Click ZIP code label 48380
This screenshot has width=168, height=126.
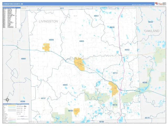[x=145, y=82]
